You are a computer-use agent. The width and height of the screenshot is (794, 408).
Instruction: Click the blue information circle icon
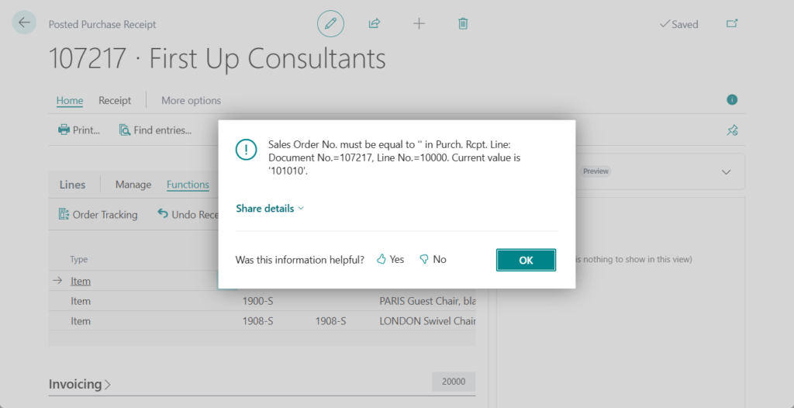731,100
